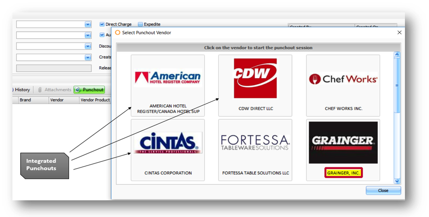The image size is (429, 217).
Task: Click the CHEF WORKS INC. caption
Action: coord(344,108)
